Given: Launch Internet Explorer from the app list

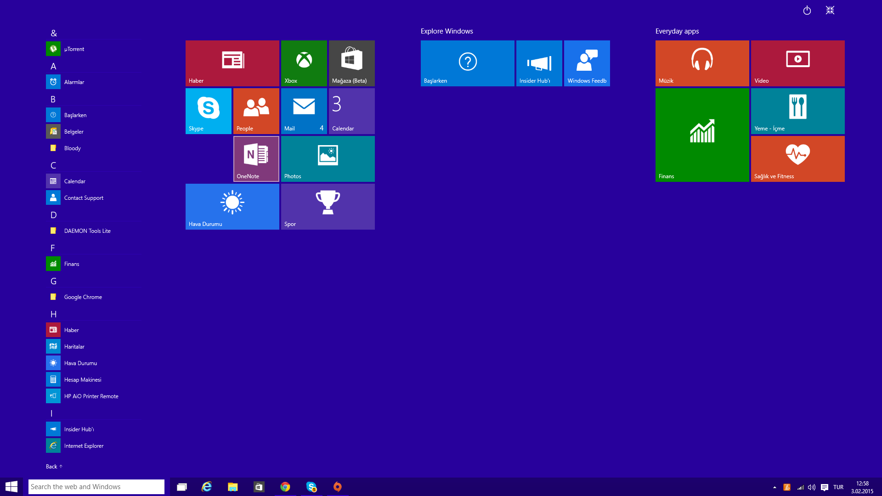Looking at the screenshot, I should (x=93, y=445).
